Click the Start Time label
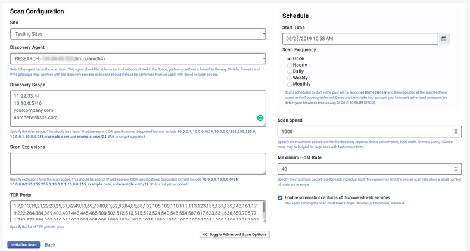This screenshot has height=251, width=470. [x=294, y=27]
